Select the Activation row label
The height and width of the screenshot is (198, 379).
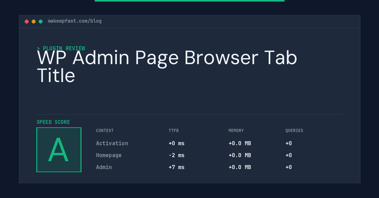point(112,143)
